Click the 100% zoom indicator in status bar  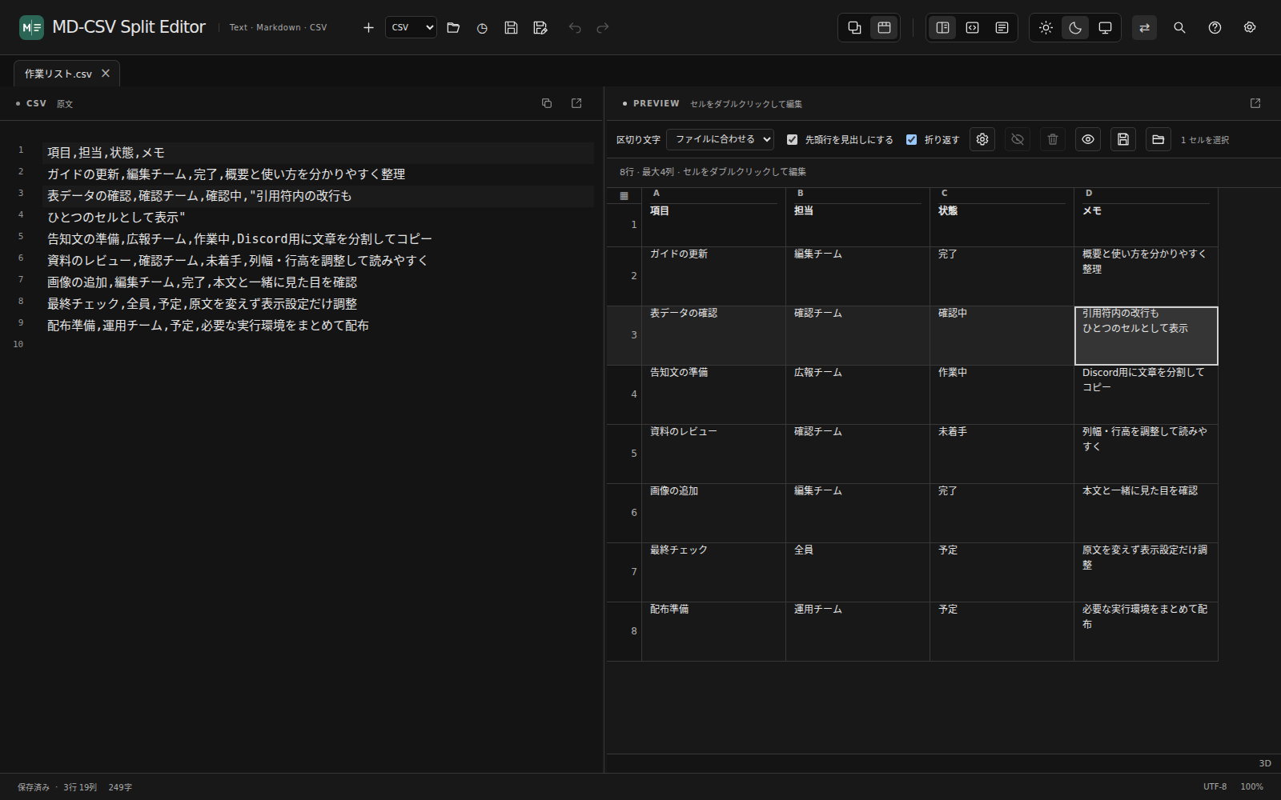pos(1252,786)
